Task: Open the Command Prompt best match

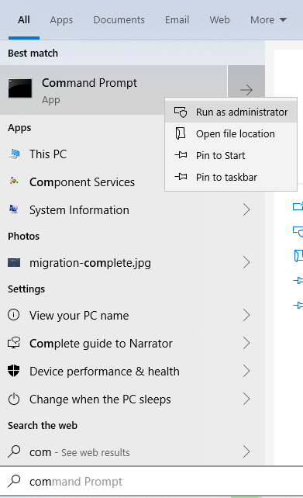Action: [x=114, y=90]
